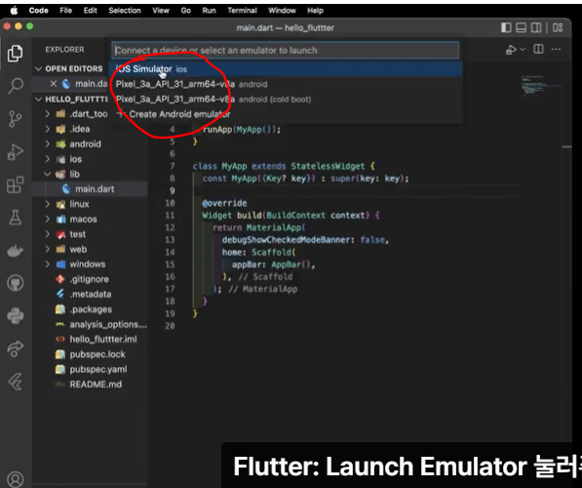Open the Go menu
The image size is (582, 488).
(x=185, y=11)
